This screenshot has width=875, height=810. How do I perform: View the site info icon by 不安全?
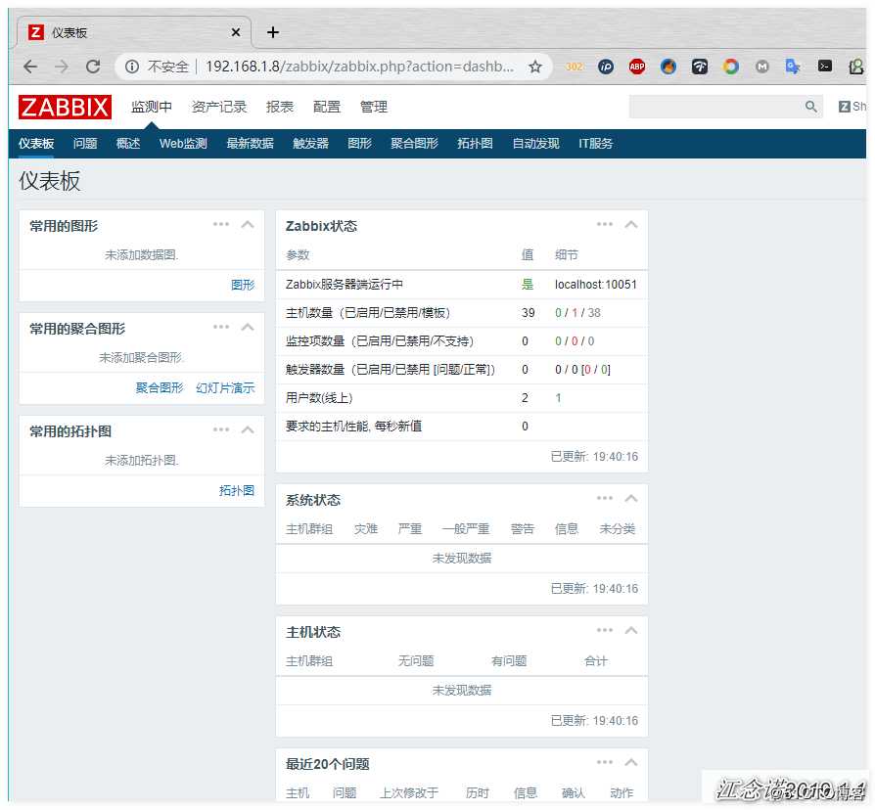[132, 67]
